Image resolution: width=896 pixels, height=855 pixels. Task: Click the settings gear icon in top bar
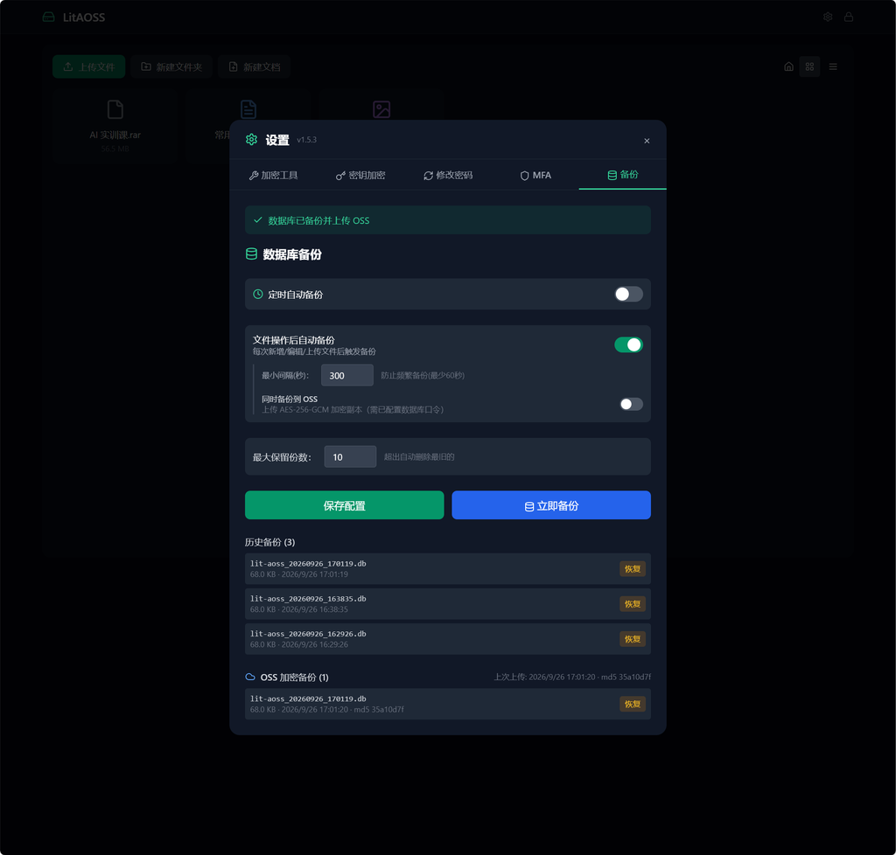point(828,17)
